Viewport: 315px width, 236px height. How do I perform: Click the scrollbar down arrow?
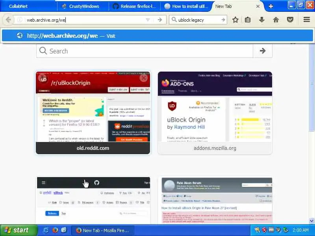click(311, 221)
